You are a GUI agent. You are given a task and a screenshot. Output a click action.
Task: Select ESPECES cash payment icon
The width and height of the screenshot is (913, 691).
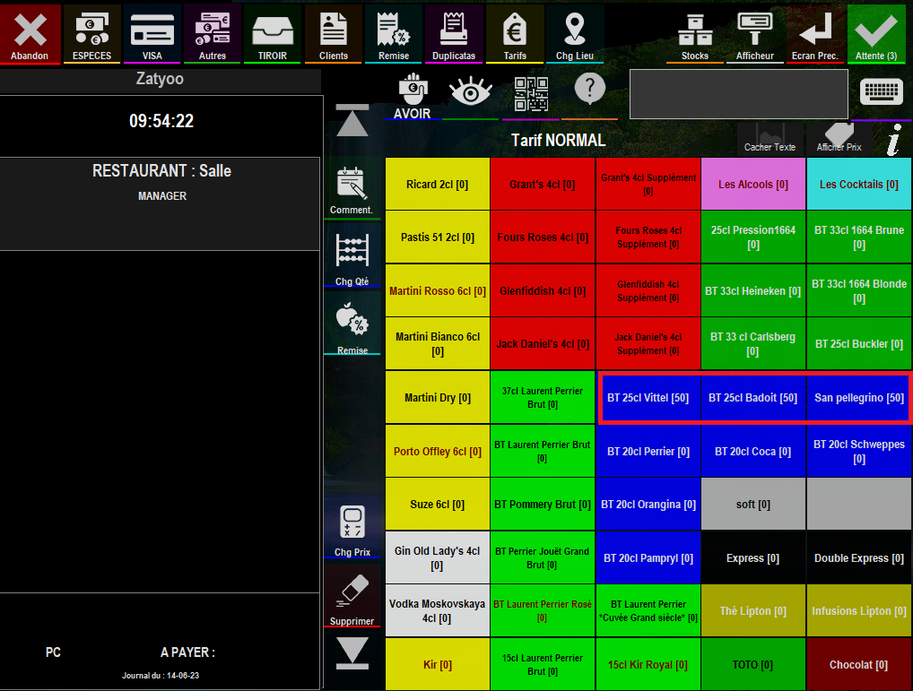[91, 34]
